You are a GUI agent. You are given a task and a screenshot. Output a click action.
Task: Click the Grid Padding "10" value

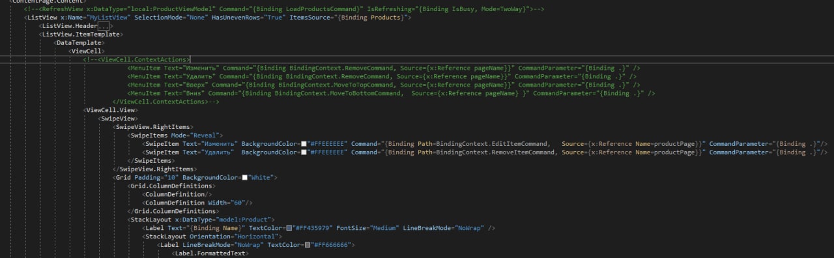171,177
